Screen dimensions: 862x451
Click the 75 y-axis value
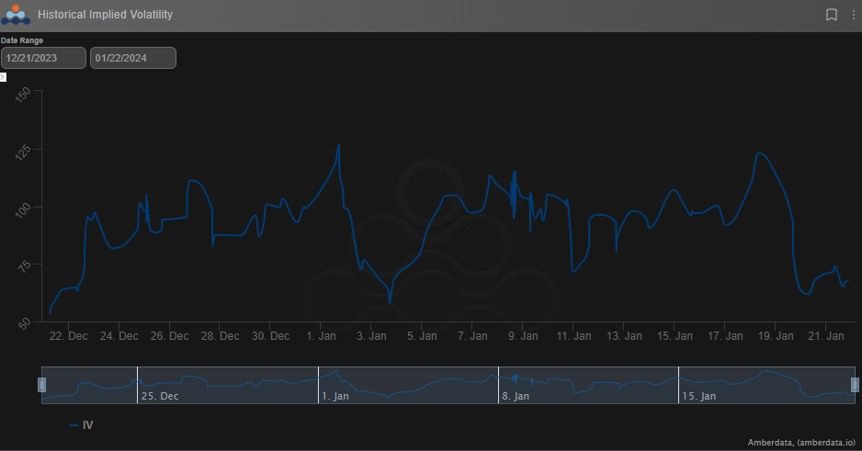(x=24, y=266)
